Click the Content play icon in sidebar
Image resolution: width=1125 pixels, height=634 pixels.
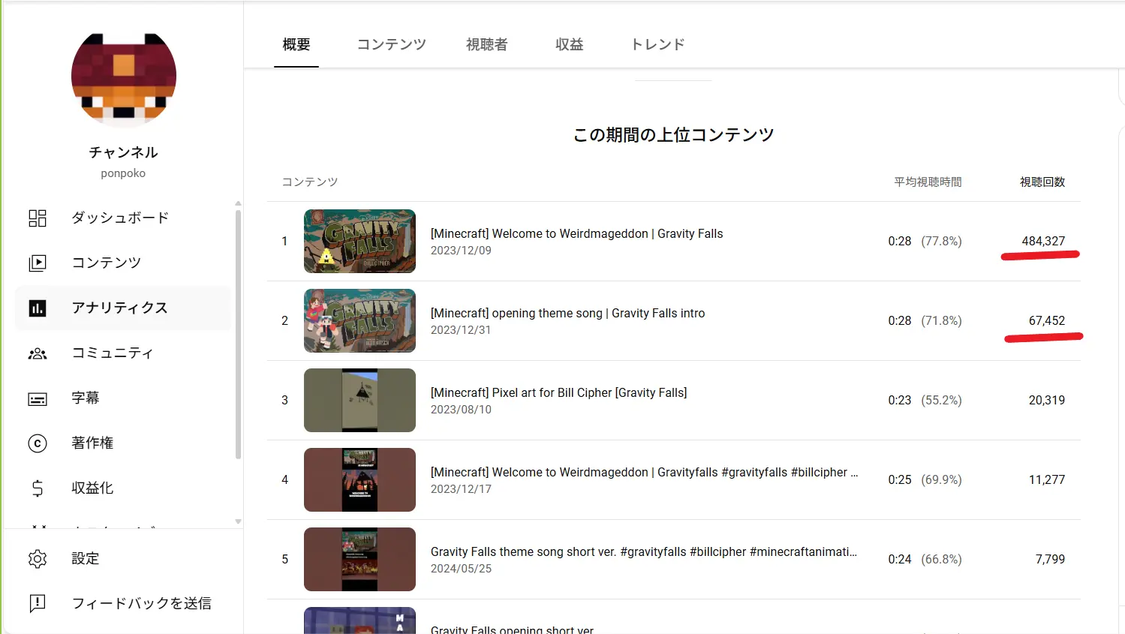[38, 263]
